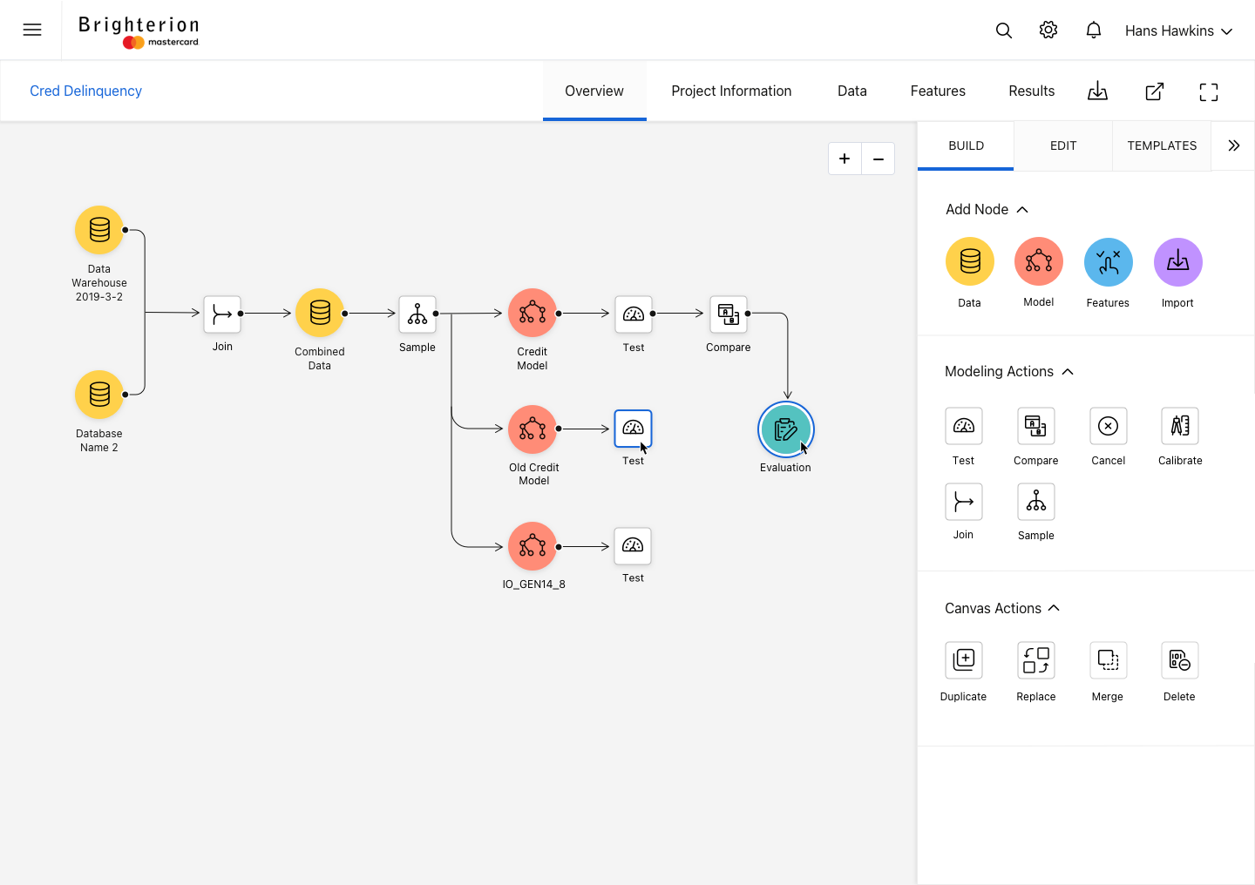
Task: Choose the Join modeling action
Action: pos(964,502)
